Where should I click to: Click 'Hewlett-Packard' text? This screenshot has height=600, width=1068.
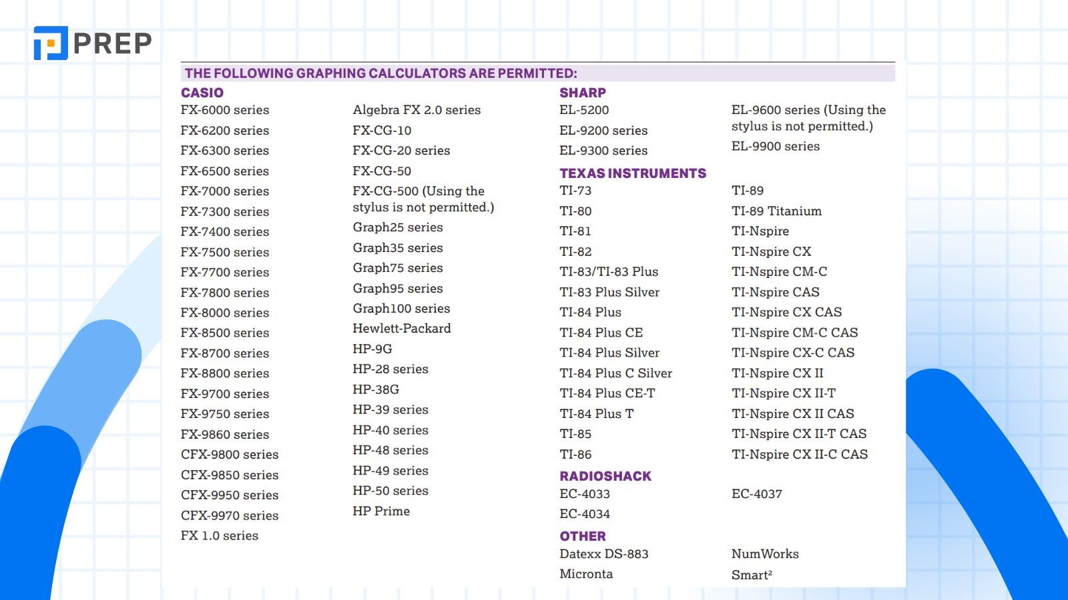tap(402, 329)
